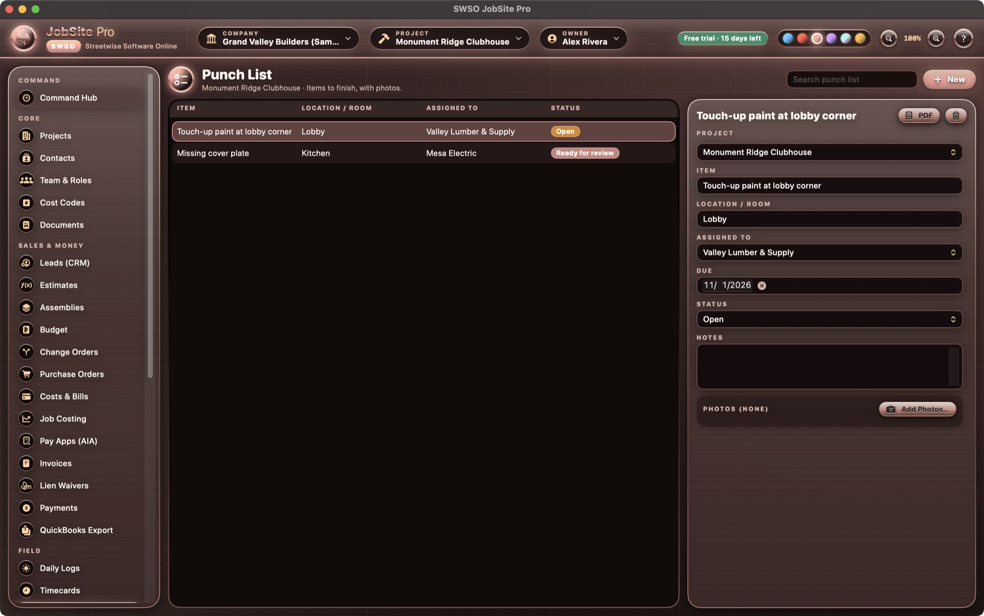Viewport: 984px width, 616px height.
Task: Open Project dropdown in detail panel
Action: point(829,152)
